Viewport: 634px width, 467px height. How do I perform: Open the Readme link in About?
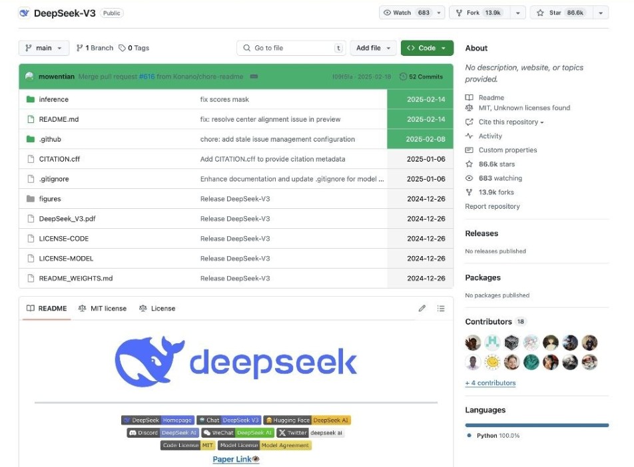[485, 97]
